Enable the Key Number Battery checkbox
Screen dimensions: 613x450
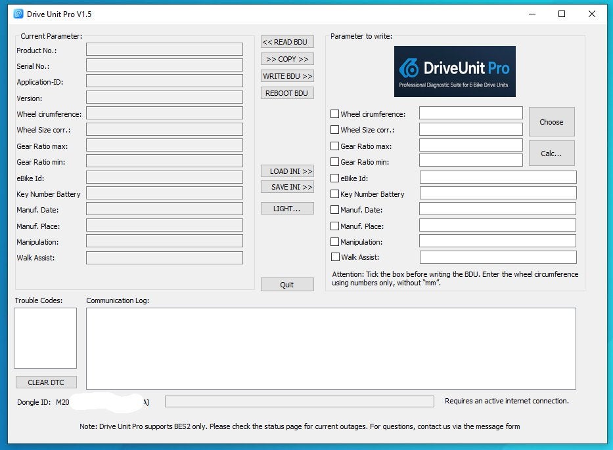(334, 194)
